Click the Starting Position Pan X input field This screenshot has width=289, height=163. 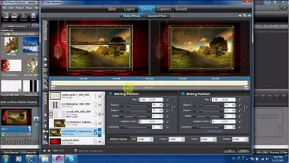[144, 100]
